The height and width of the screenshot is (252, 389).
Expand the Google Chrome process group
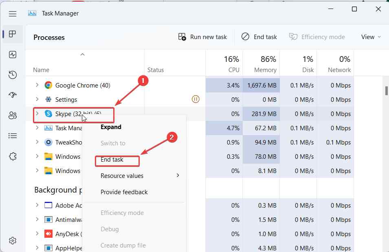[37, 85]
